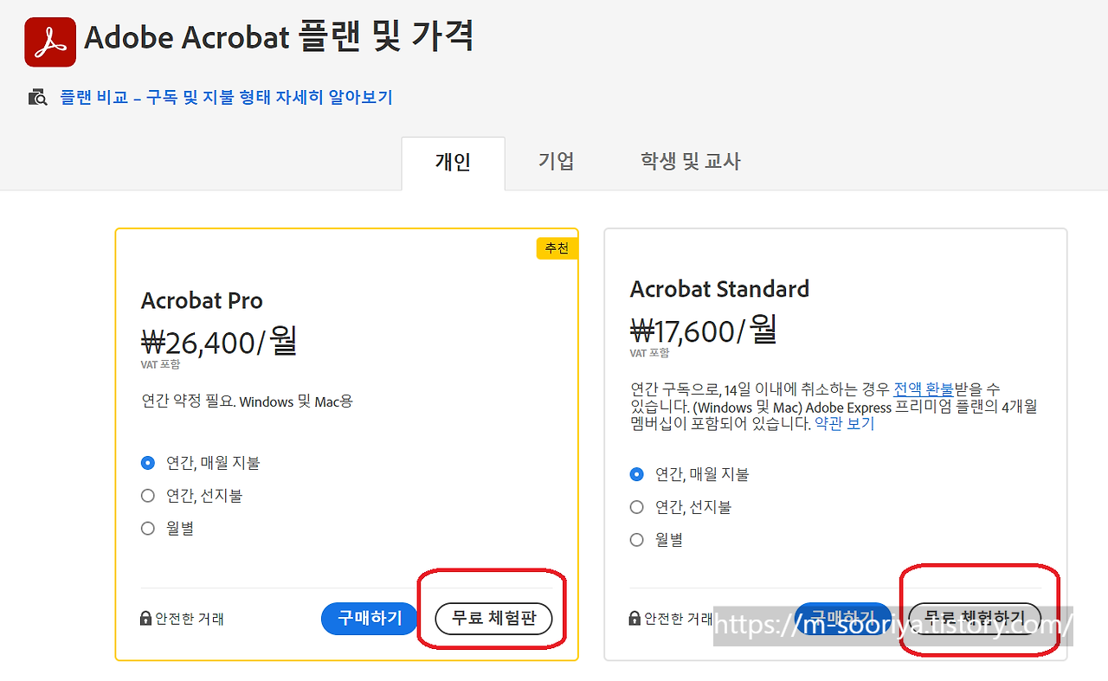Click the lock icon beside Acrobat Pro's 안전한 거래
Screen dimensions: 1108x681
[x=146, y=619]
